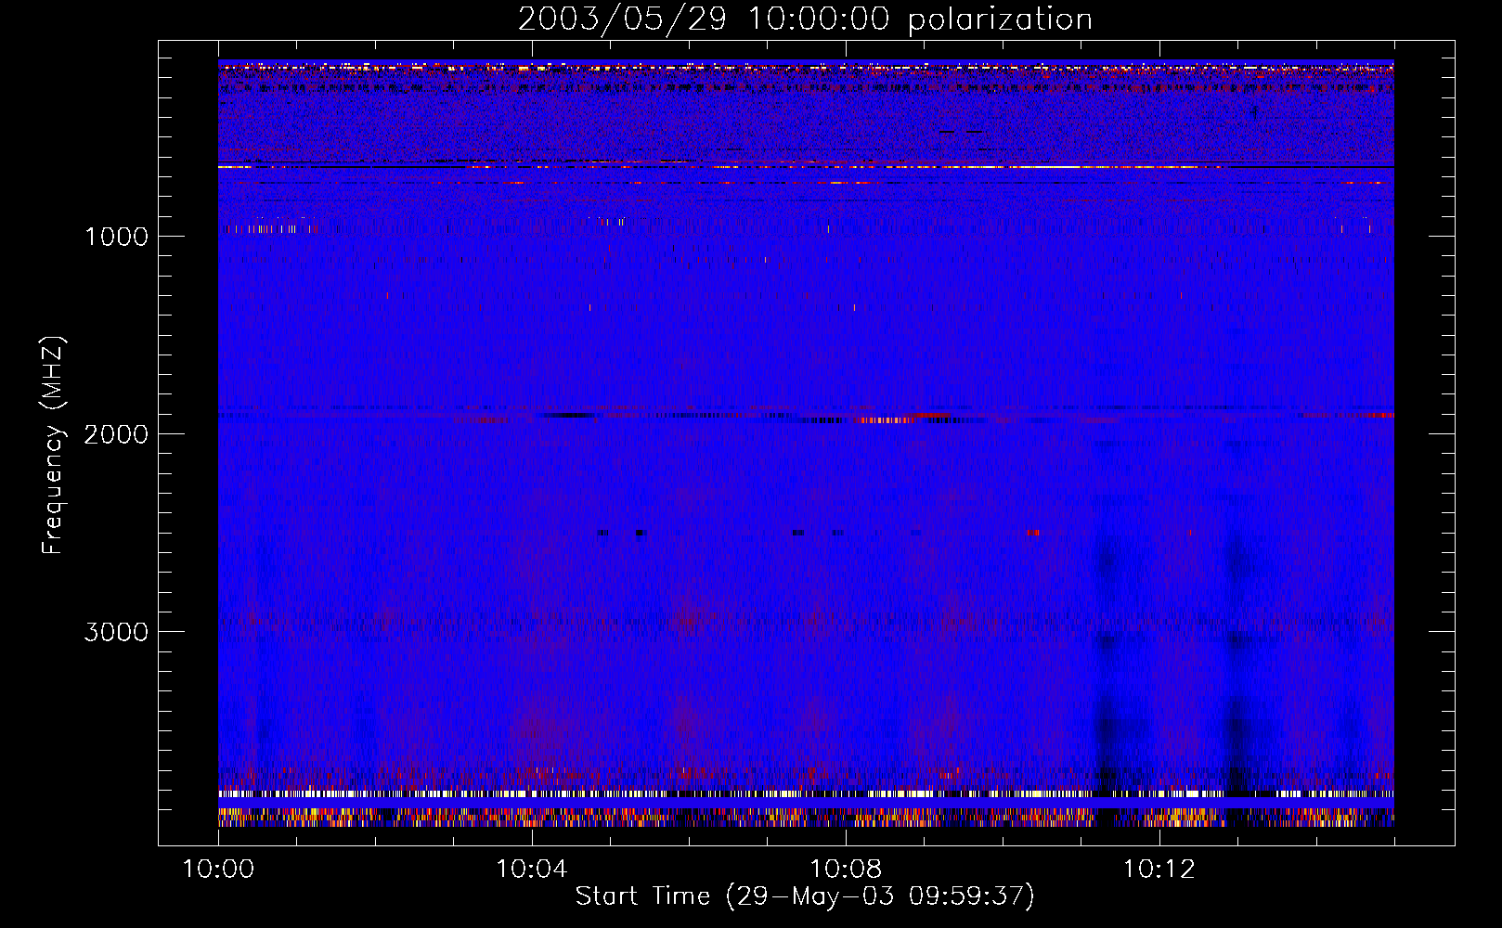Click the 2000 frequency tick label
This screenshot has width=1502, height=928.
(116, 434)
